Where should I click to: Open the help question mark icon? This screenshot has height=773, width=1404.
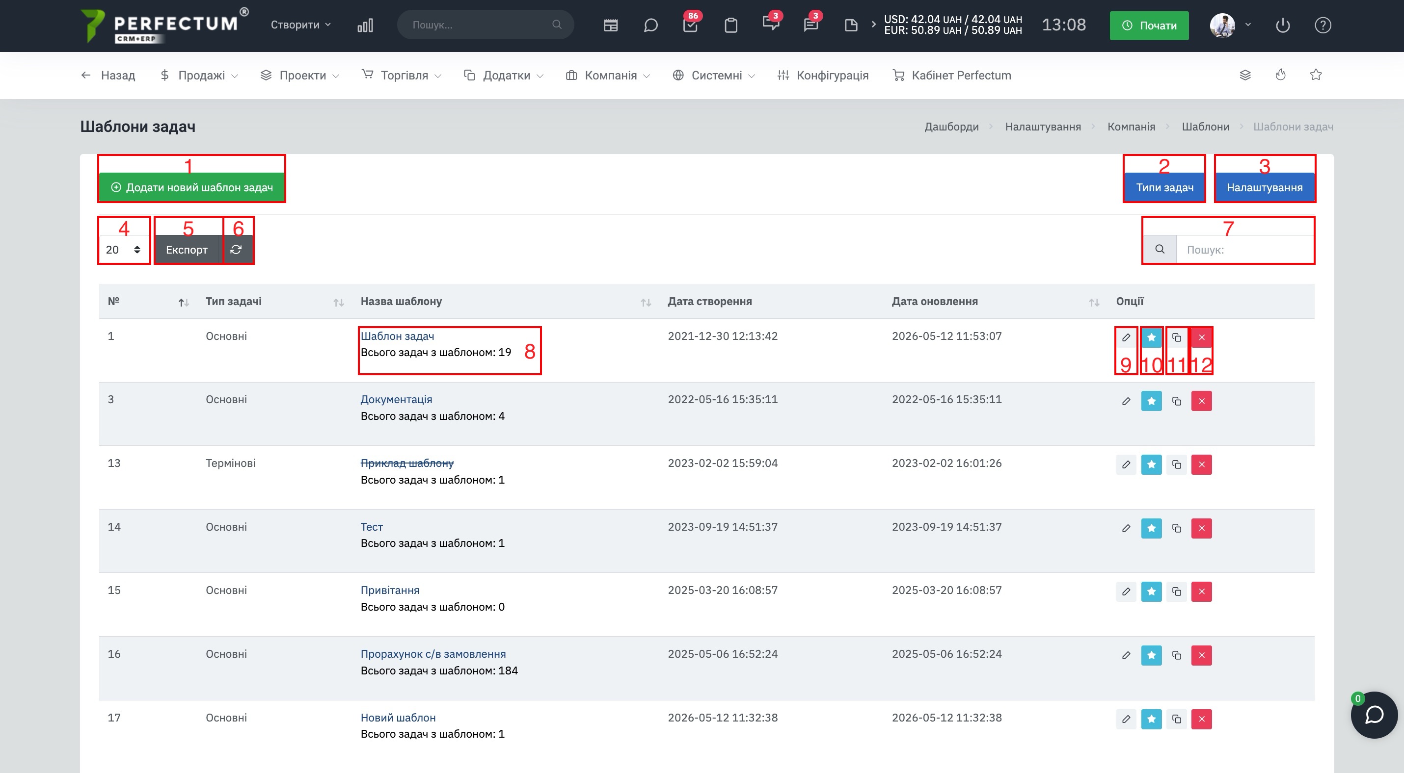click(1323, 25)
